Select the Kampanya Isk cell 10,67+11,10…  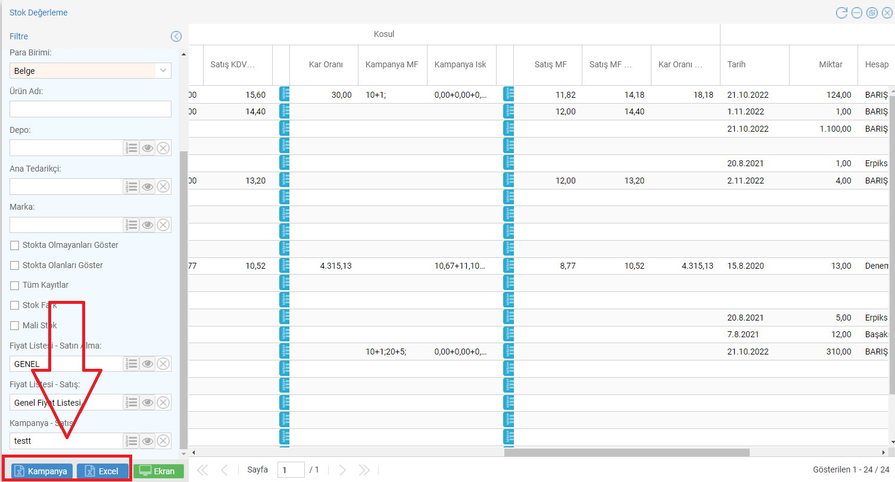click(461, 266)
